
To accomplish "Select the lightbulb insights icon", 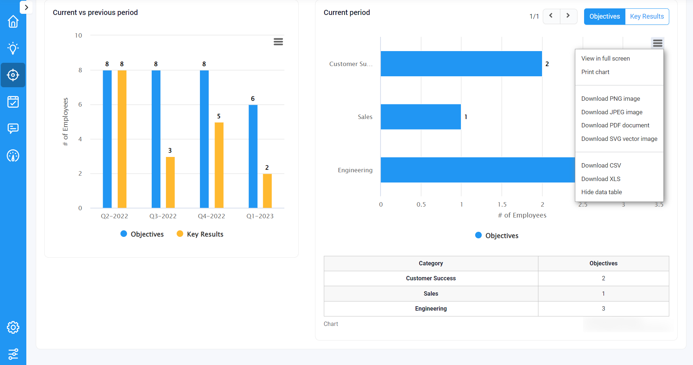I will (13, 48).
